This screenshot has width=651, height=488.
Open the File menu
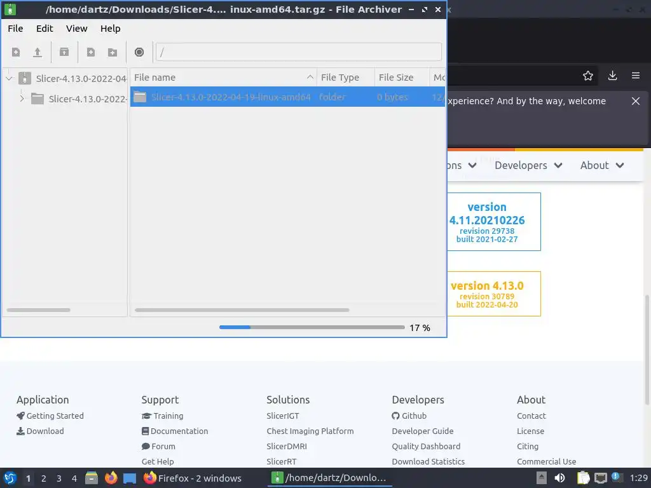pyautogui.click(x=15, y=28)
